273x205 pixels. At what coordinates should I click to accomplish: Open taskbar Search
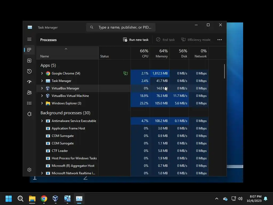(x=20, y=199)
